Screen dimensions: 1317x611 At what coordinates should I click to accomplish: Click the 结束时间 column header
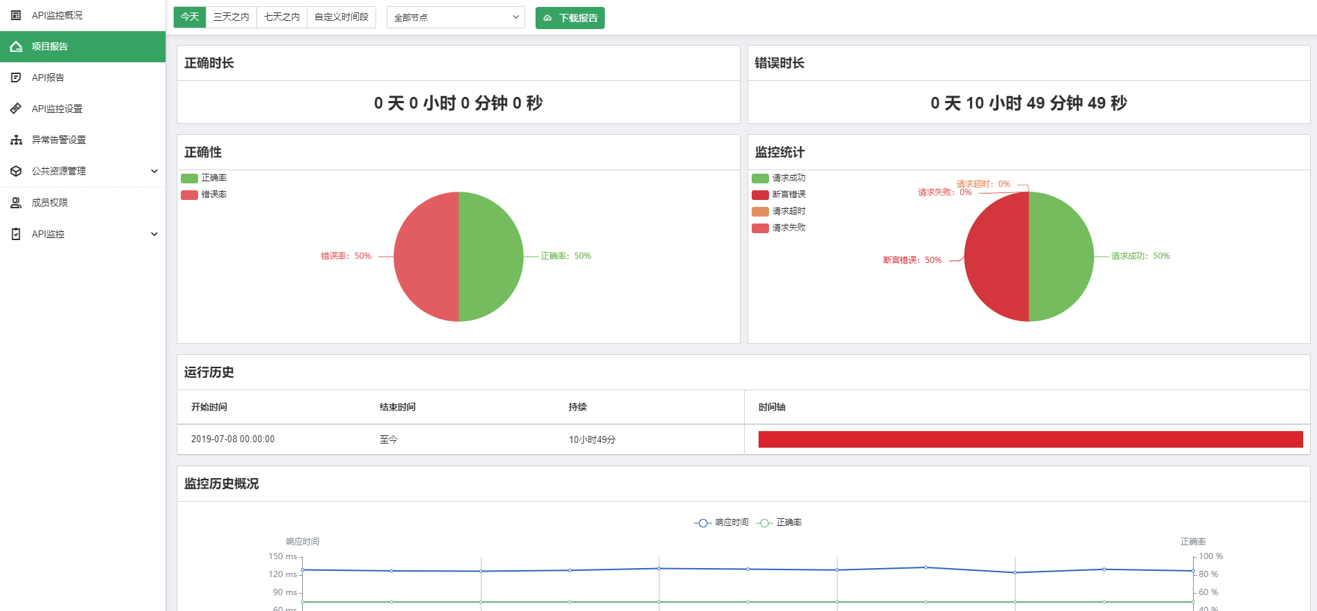click(x=398, y=407)
